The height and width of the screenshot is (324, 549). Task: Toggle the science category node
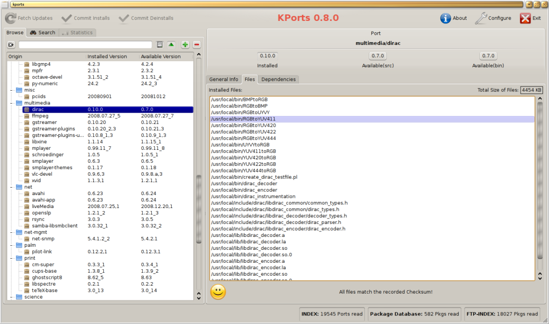pos(11,297)
